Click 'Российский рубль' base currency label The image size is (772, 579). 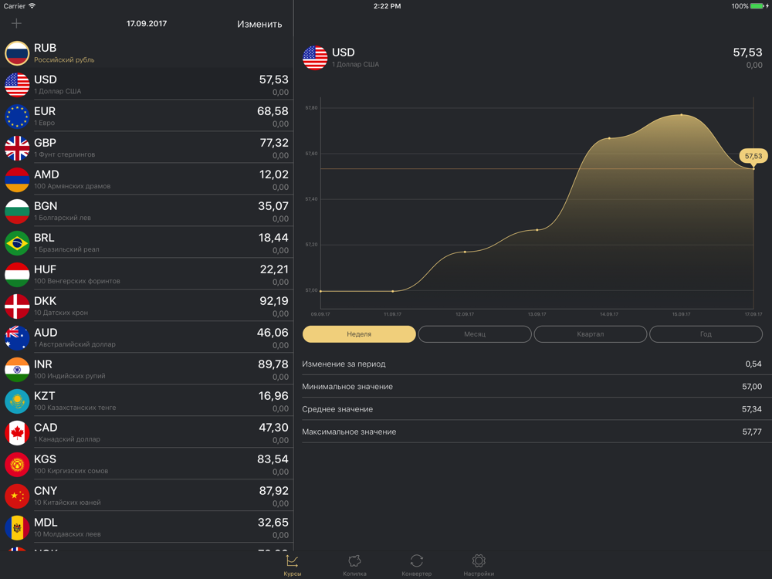[64, 59]
